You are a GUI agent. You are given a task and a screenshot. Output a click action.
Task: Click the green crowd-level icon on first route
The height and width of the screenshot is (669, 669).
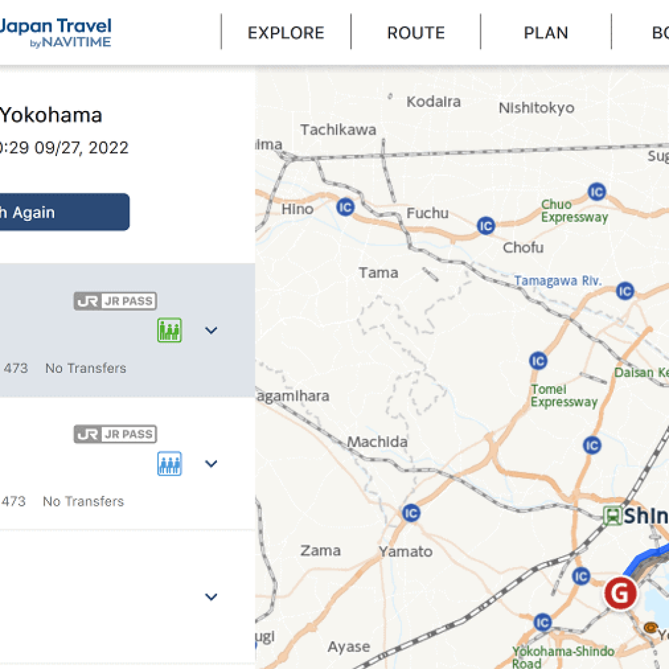click(169, 330)
